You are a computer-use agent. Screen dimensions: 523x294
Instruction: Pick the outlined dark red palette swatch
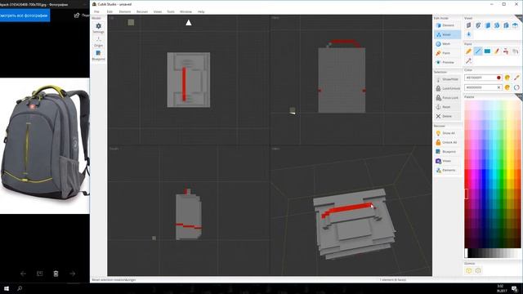point(467,194)
